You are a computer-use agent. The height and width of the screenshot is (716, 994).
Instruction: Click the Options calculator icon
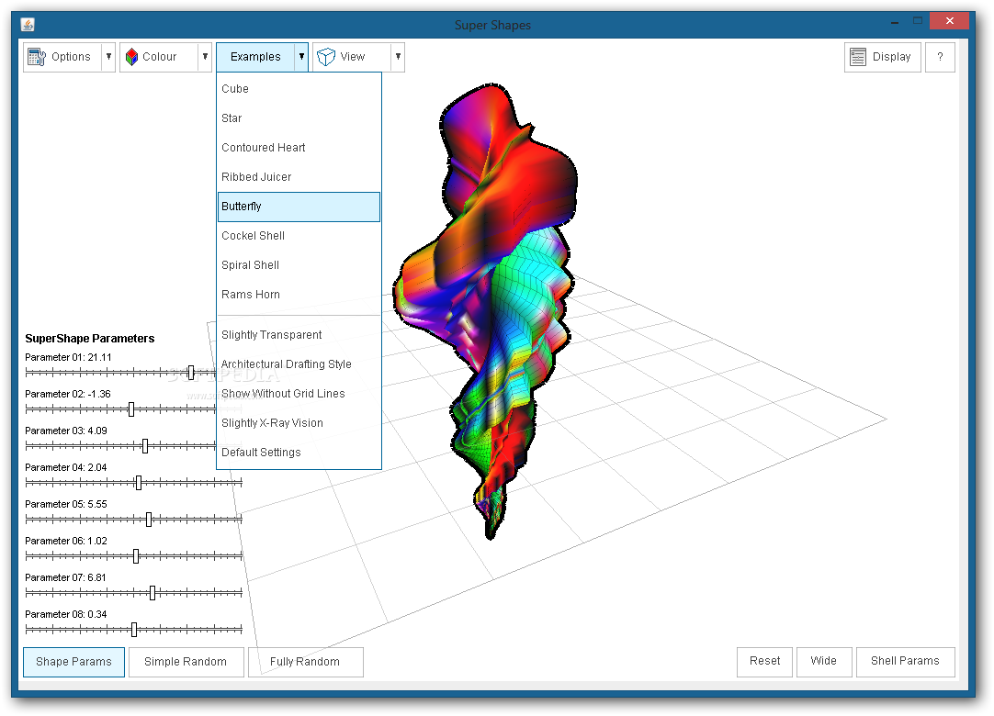[37, 57]
